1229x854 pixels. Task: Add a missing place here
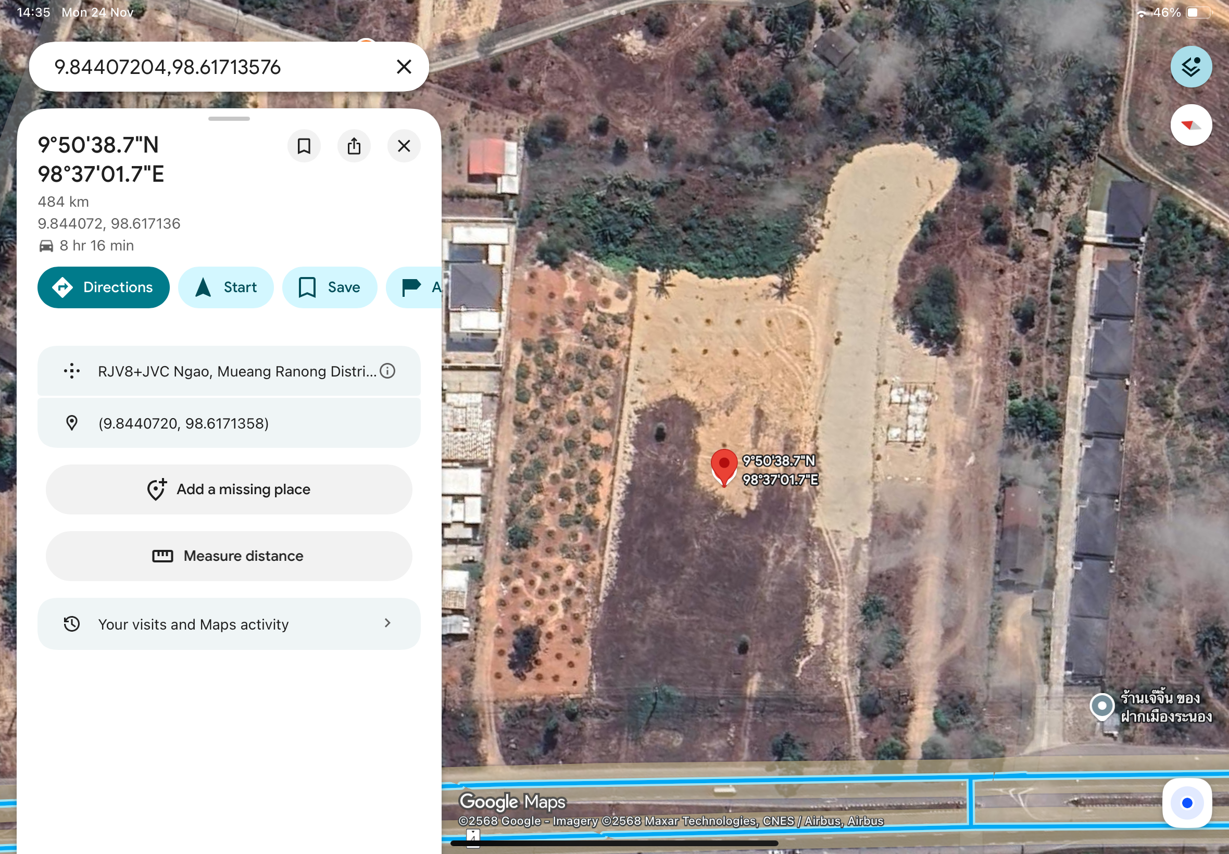tap(229, 489)
